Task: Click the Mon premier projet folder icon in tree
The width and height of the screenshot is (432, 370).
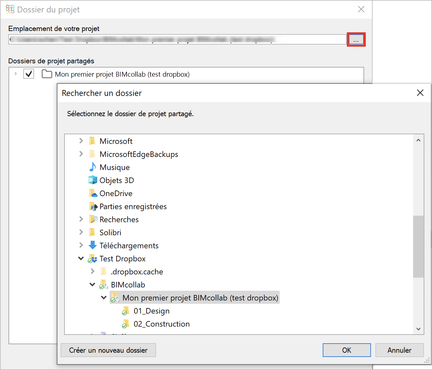Action: click(x=115, y=298)
